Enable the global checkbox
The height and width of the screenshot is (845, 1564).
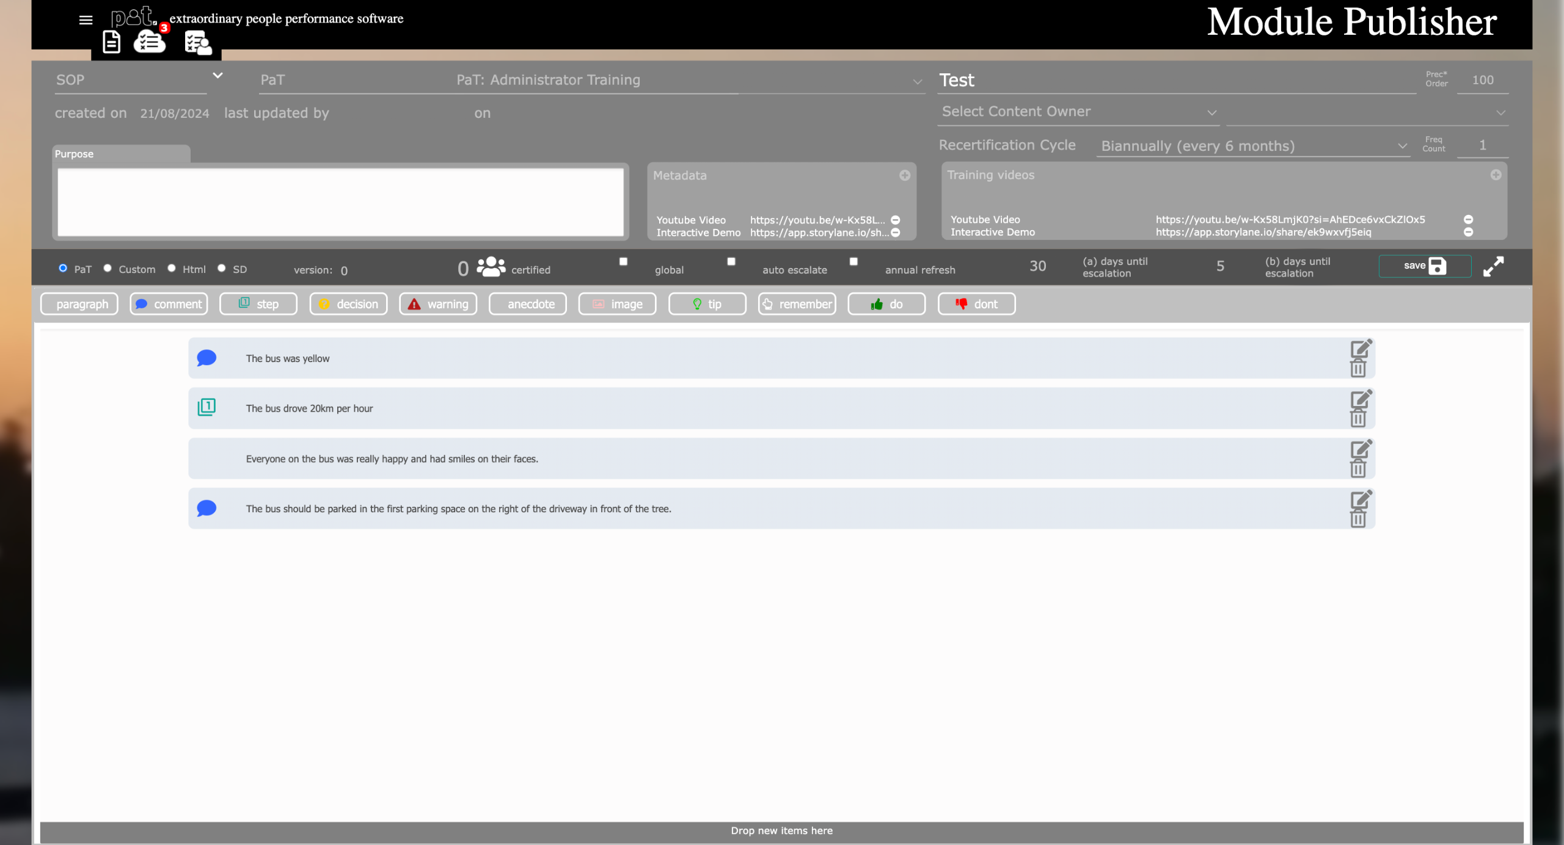coord(623,261)
